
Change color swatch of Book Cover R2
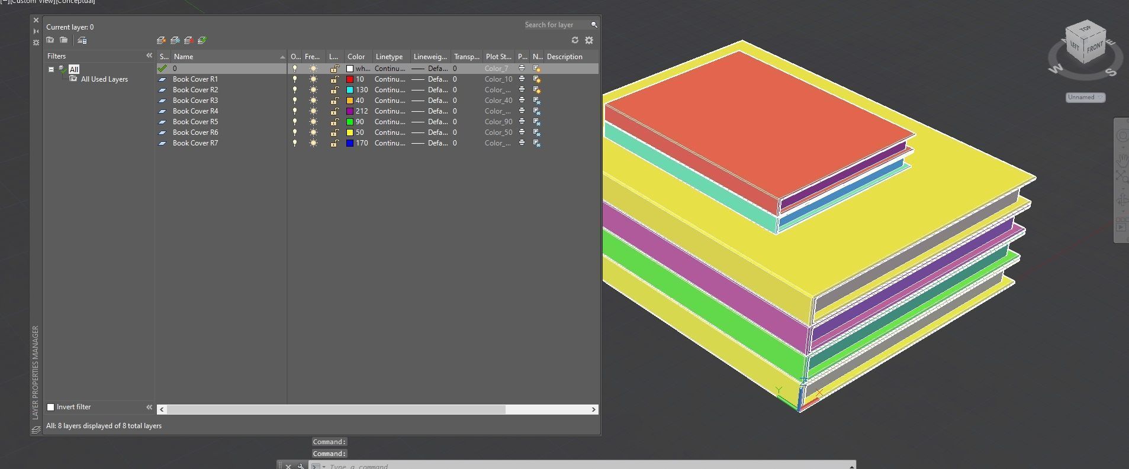point(350,90)
